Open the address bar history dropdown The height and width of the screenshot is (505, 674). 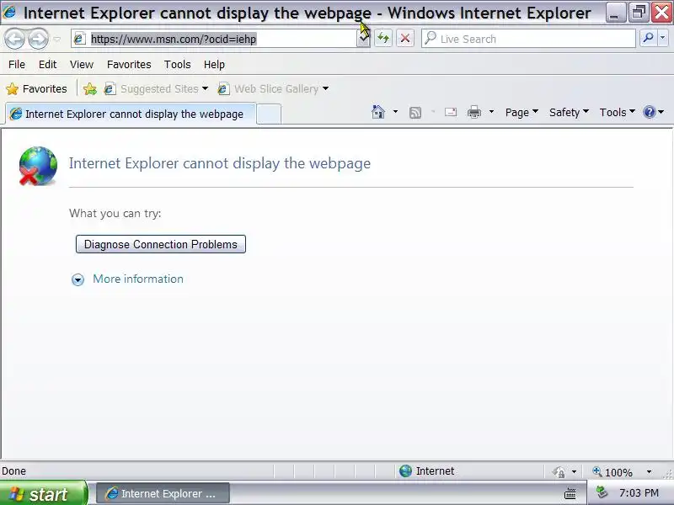[x=363, y=39]
